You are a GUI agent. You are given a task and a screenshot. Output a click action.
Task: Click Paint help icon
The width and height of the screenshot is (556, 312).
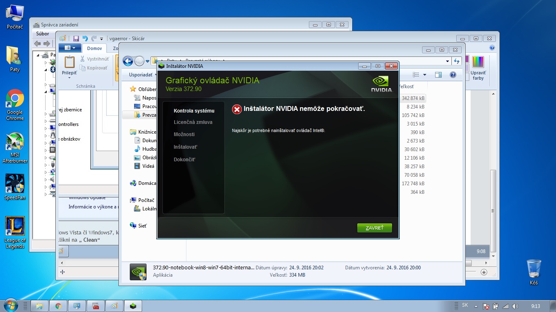tap(492, 48)
